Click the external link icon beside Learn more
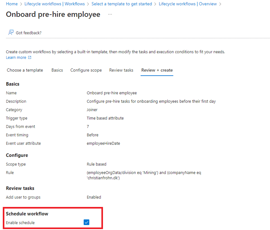The height and width of the screenshot is (230, 270). tap(30, 58)
